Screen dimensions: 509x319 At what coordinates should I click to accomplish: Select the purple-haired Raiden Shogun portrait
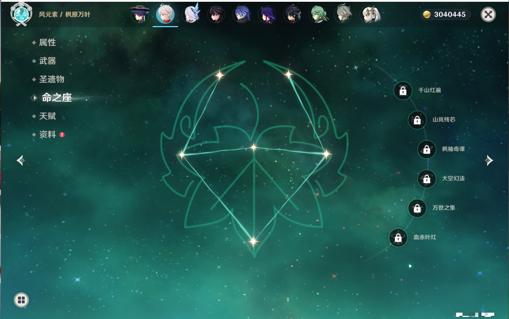(x=267, y=14)
